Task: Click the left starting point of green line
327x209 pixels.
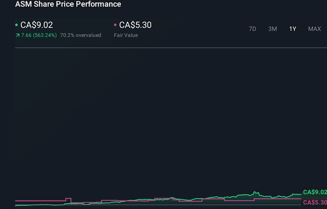Action: pos(16,205)
